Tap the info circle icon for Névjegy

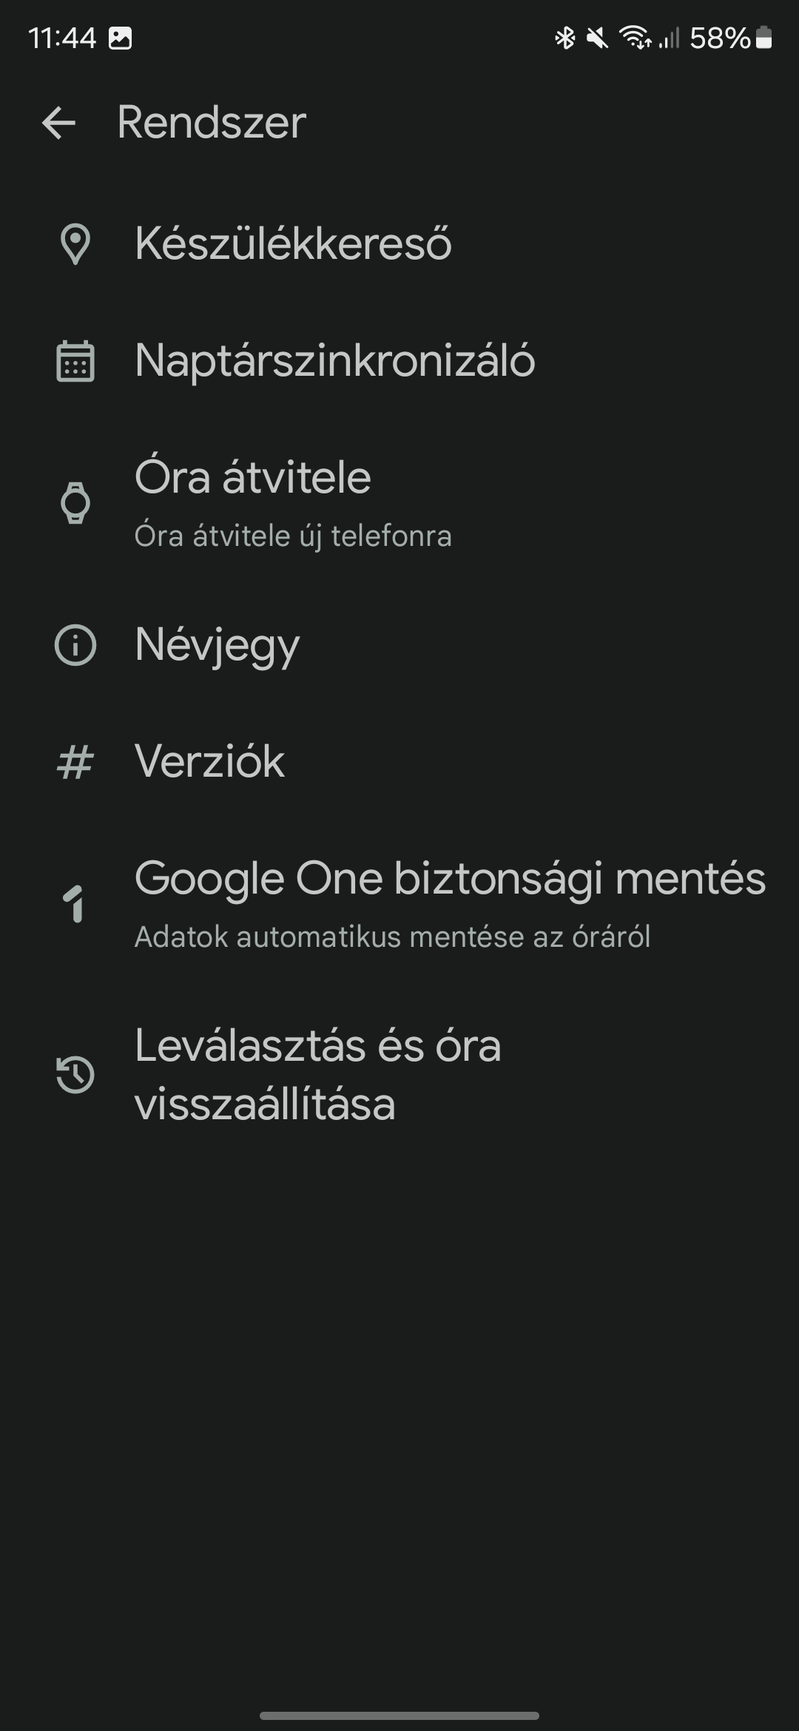[75, 645]
